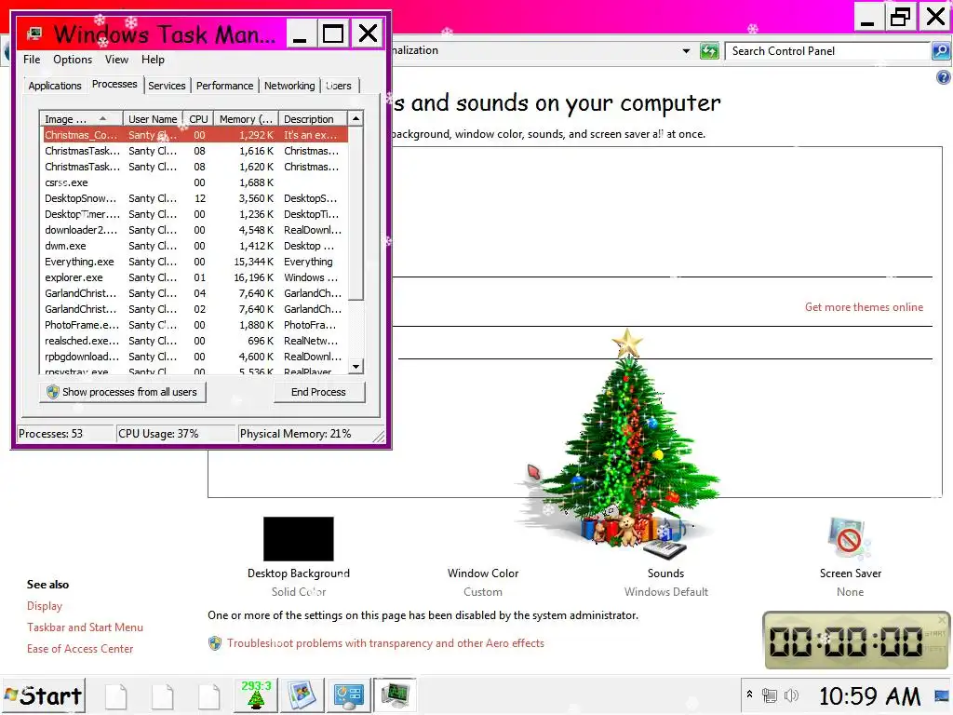Screen dimensions: 953x715
Task: Sort processes by CPU column header
Action: 198,119
